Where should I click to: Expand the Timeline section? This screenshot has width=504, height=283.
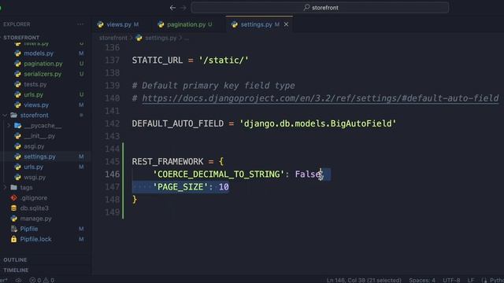pos(16,270)
